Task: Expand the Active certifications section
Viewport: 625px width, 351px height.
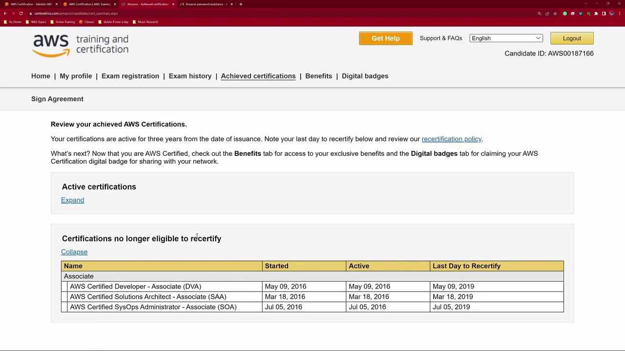Action: click(72, 200)
